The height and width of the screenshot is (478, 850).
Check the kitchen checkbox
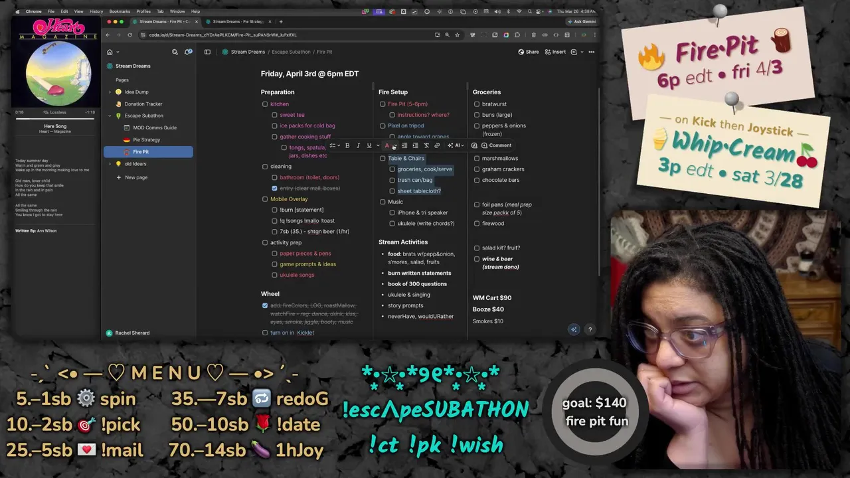pyautogui.click(x=265, y=104)
